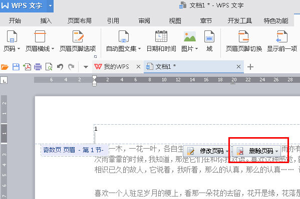Click the 自动图文集 autotext icon
The height and width of the screenshot is (199, 300).
click(124, 36)
